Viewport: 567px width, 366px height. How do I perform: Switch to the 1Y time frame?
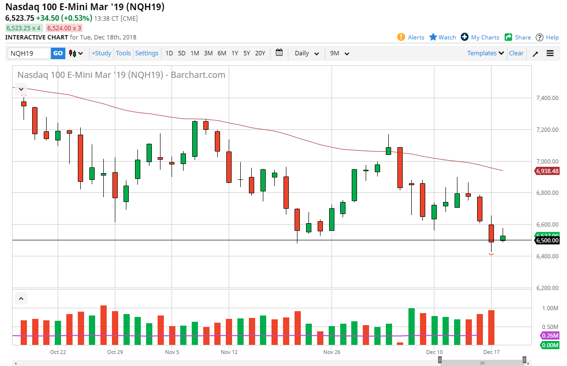click(x=234, y=53)
